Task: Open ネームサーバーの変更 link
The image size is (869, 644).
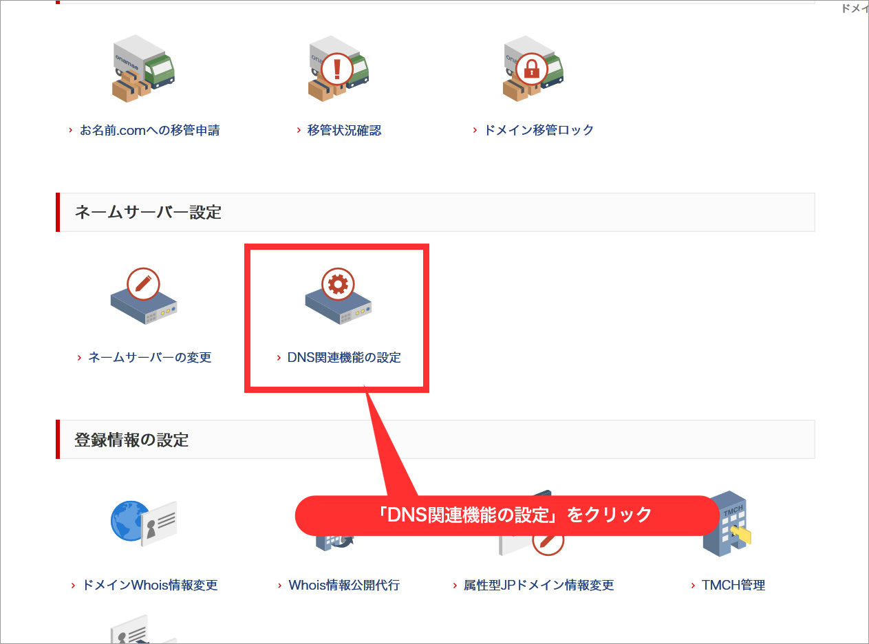Action: pos(150,358)
